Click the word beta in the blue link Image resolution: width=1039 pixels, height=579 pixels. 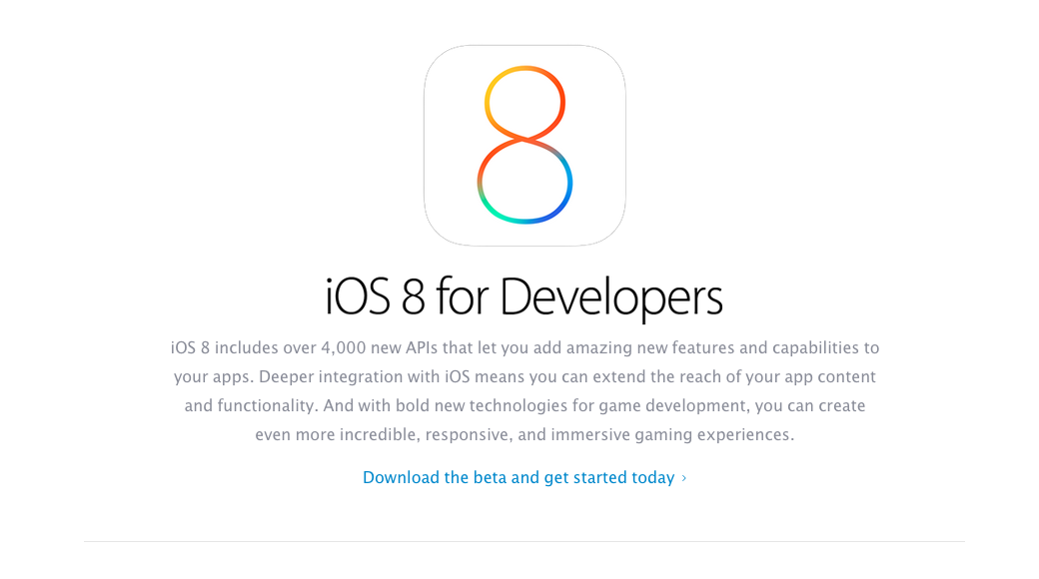tap(490, 477)
